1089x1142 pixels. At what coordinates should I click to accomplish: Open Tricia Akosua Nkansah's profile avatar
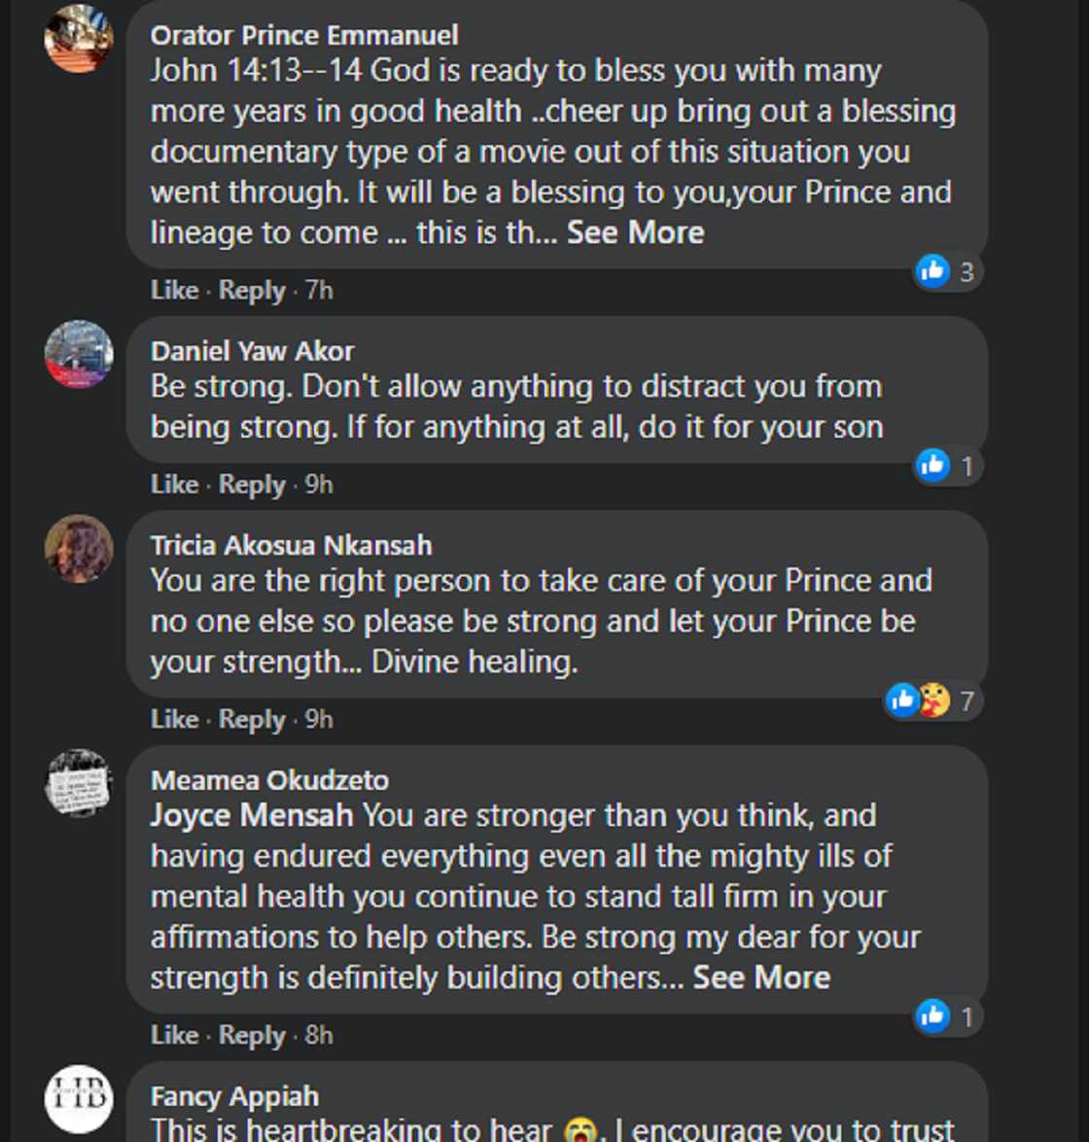[x=79, y=549]
